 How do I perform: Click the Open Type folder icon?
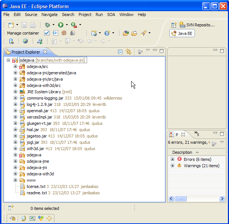(126, 33)
